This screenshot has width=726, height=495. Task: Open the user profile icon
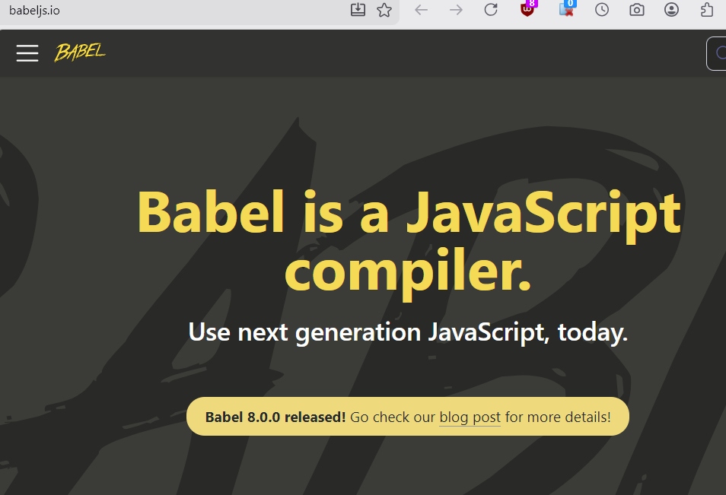pyautogui.click(x=671, y=10)
